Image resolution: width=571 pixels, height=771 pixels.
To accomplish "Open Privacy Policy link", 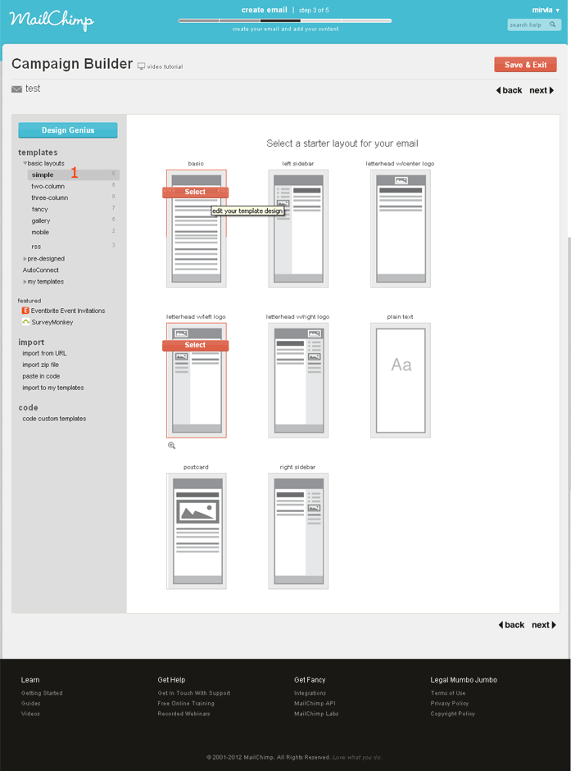I will point(450,703).
